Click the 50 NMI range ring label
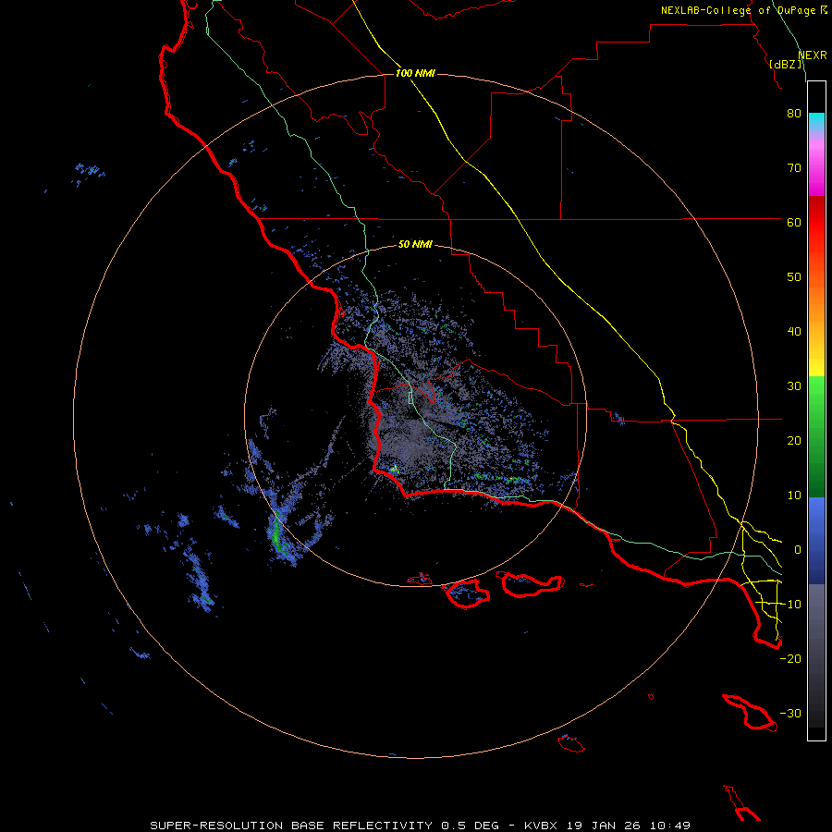The width and height of the screenshot is (832, 832). [415, 245]
